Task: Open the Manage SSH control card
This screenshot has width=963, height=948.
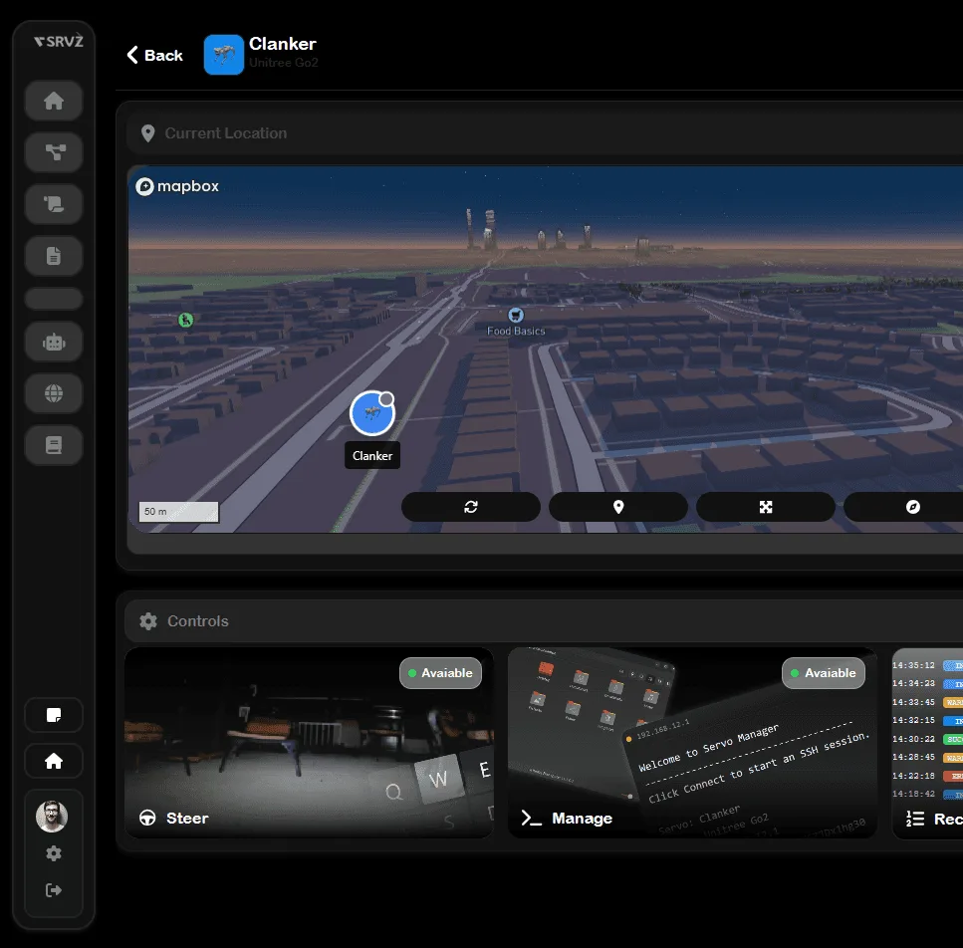Action: (x=692, y=743)
